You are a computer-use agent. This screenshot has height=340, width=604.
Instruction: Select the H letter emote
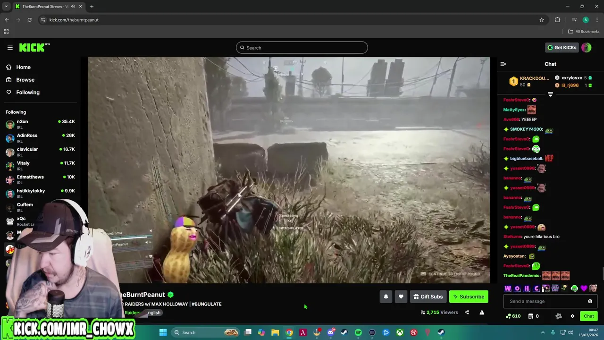coord(527,288)
